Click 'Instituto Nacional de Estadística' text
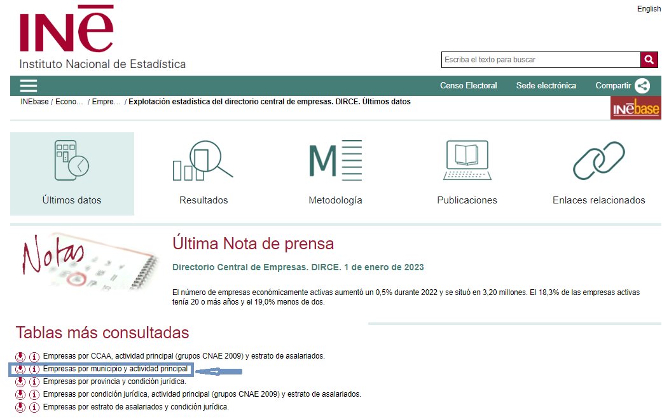Viewport: 669px width, 419px height. tap(102, 64)
